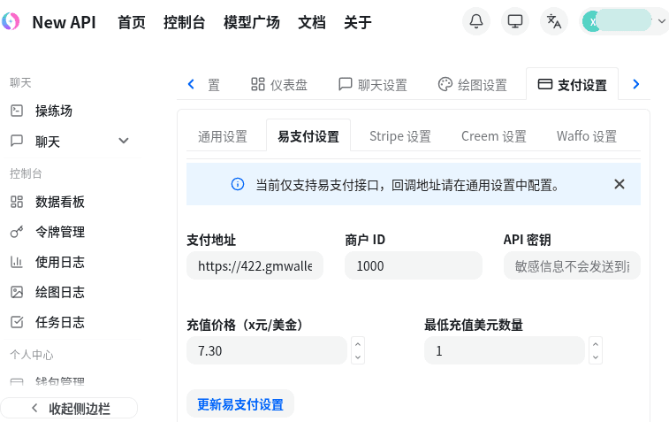
Task: Click the notification bell icon
Action: [x=476, y=22]
